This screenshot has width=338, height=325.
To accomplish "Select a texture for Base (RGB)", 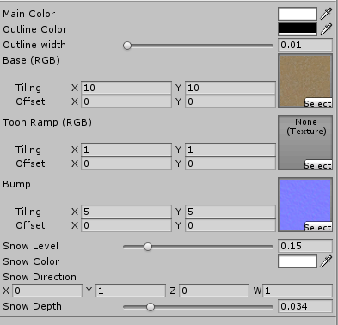I will click(x=318, y=103).
